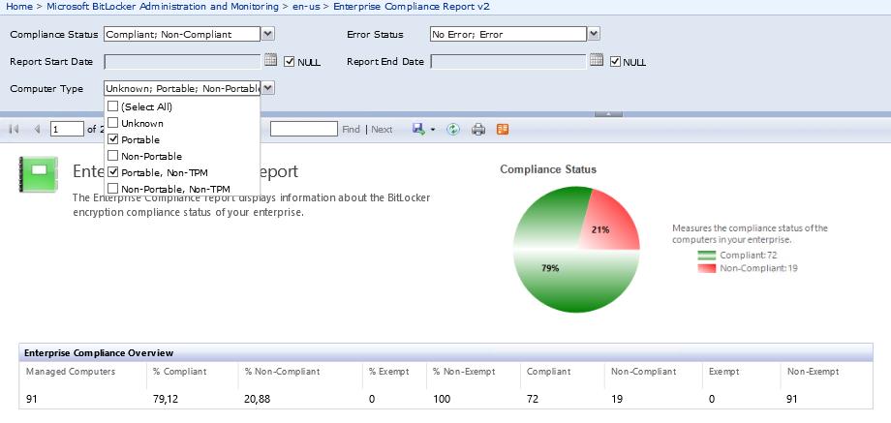
Task: Click Report Start Date field
Action: (x=182, y=61)
